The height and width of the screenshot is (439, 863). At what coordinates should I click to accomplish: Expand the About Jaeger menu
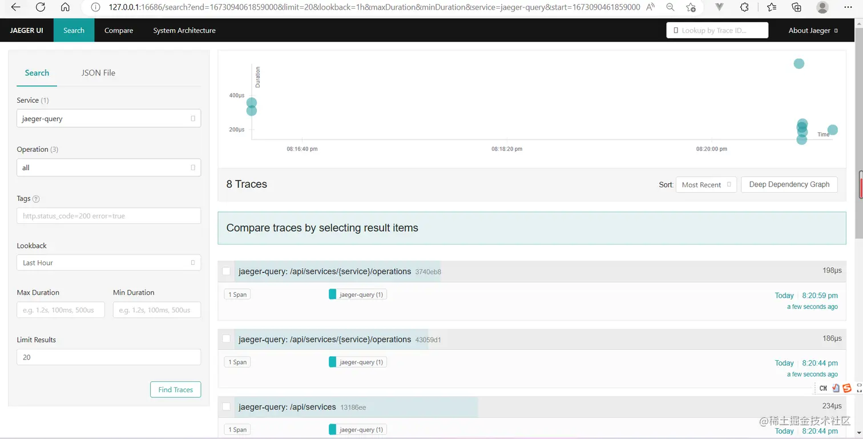tap(813, 30)
